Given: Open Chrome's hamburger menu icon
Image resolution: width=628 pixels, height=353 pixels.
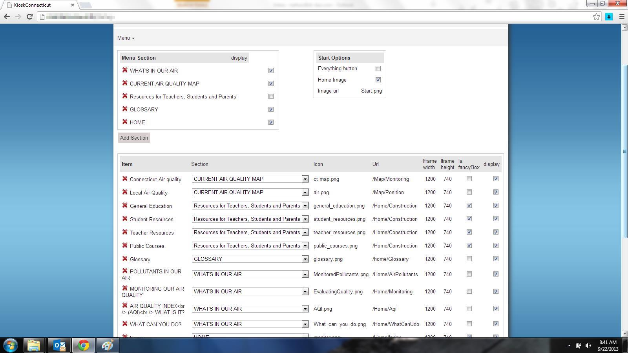Looking at the screenshot, I should [622, 16].
